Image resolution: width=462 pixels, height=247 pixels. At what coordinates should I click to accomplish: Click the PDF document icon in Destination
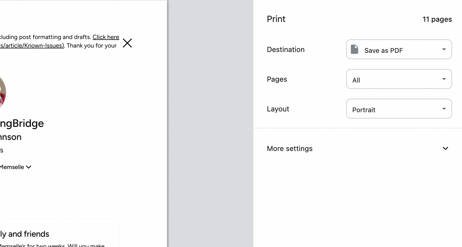pyautogui.click(x=355, y=49)
